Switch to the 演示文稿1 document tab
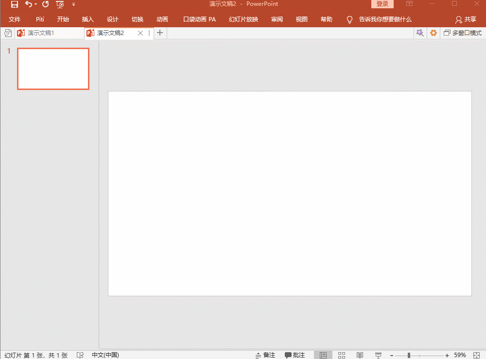Viewport: 486px width, 359px height. click(40, 33)
